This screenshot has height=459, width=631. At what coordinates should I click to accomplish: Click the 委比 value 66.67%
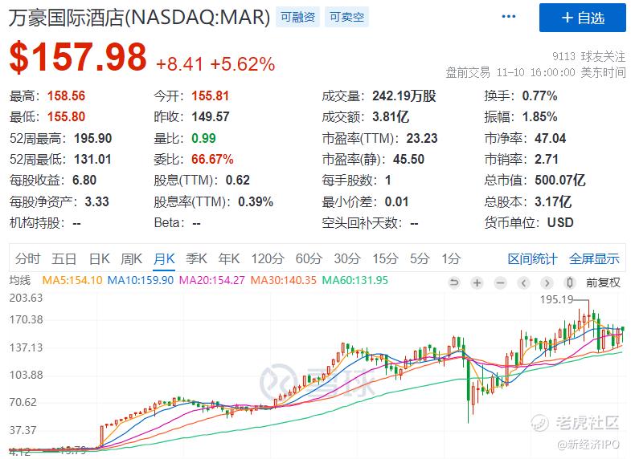point(212,160)
